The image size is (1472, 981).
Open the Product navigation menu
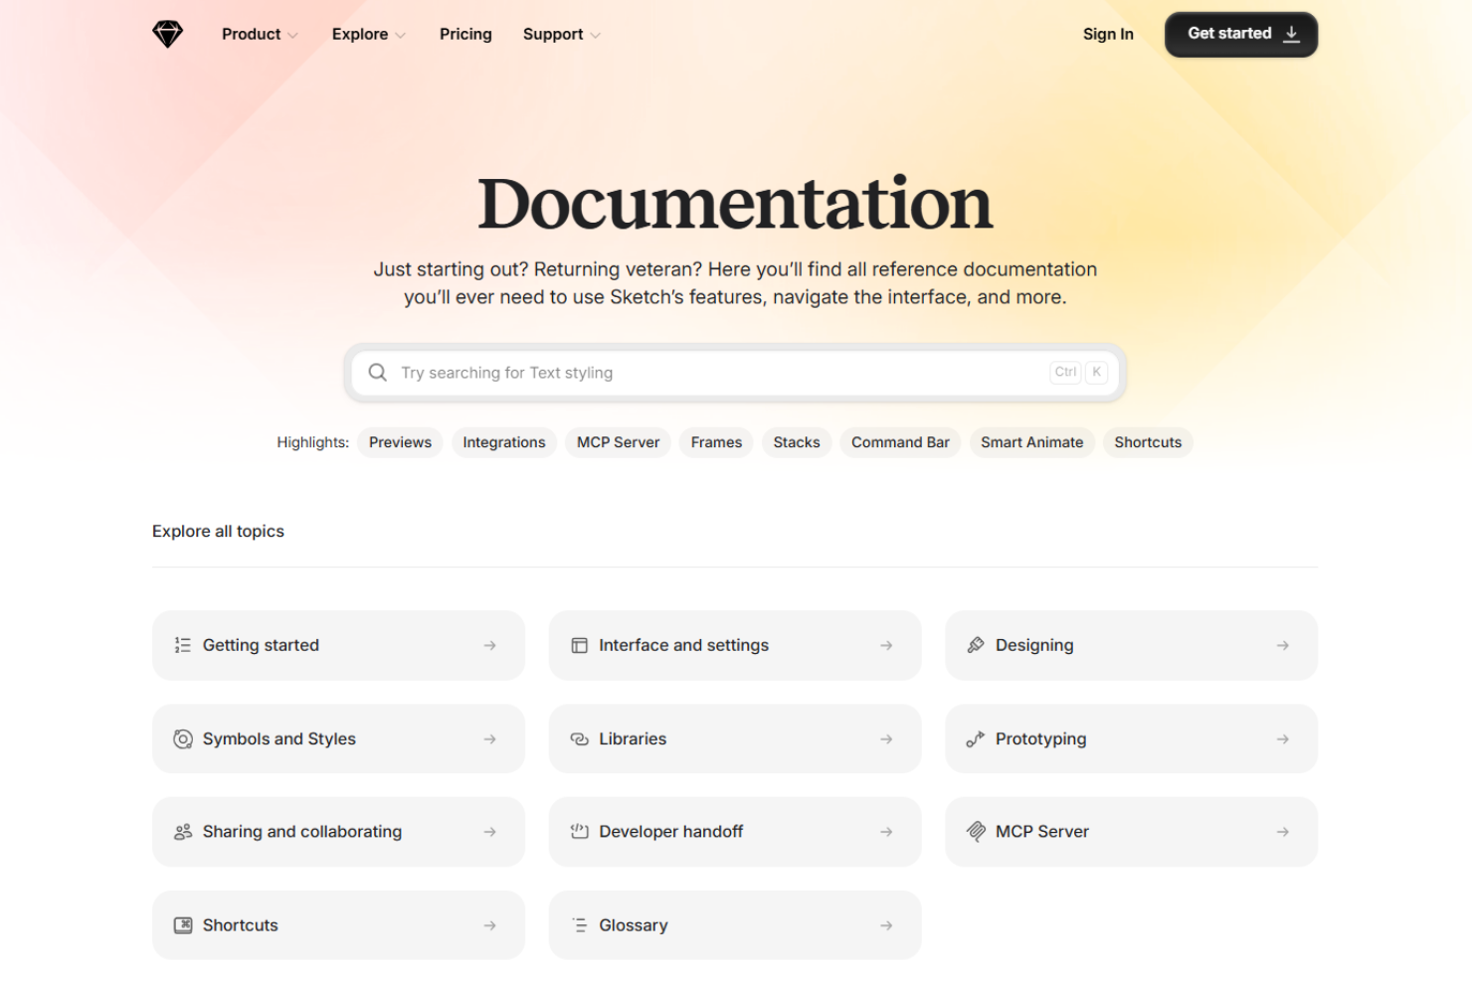260,34
